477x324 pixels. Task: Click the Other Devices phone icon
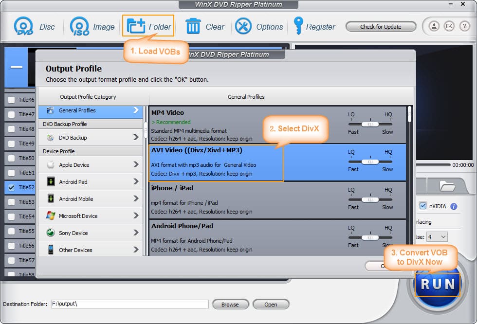51,250
